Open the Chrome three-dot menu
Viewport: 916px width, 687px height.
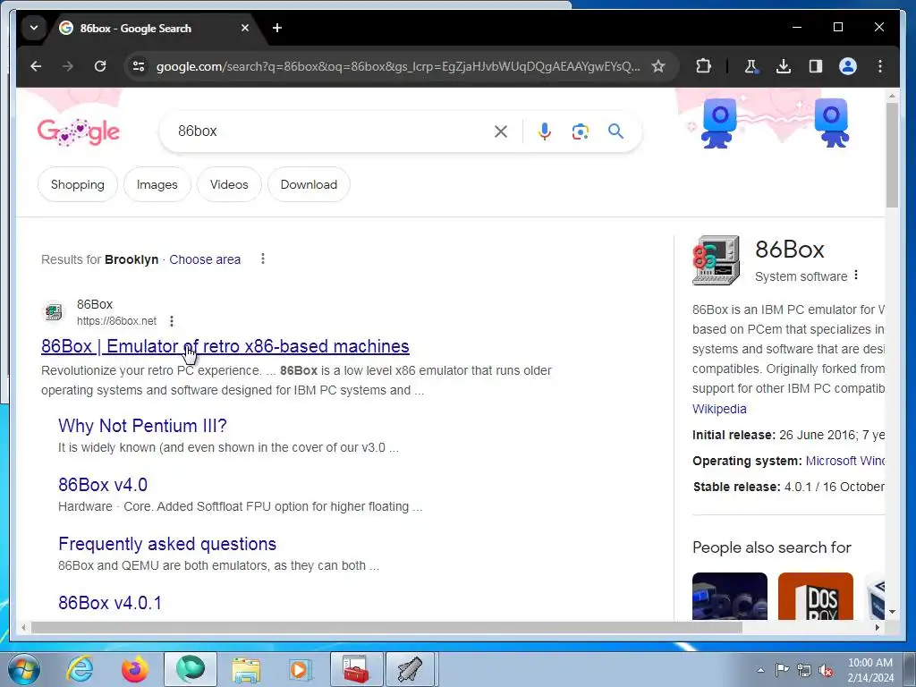[x=880, y=66]
